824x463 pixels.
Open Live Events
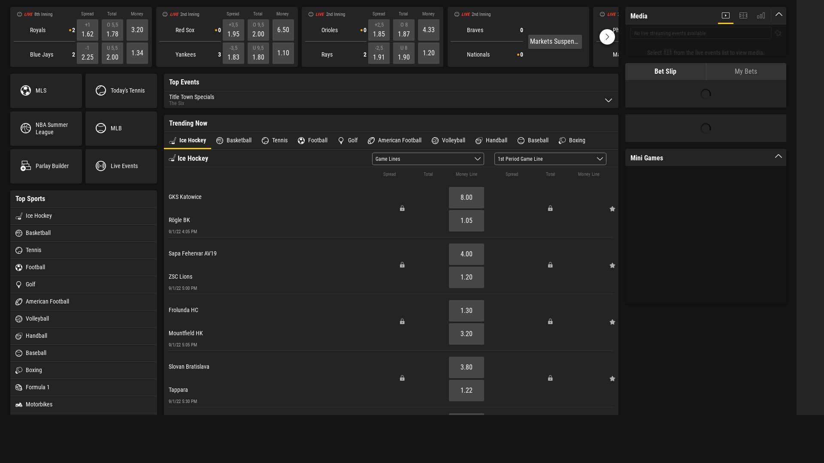pos(121,166)
